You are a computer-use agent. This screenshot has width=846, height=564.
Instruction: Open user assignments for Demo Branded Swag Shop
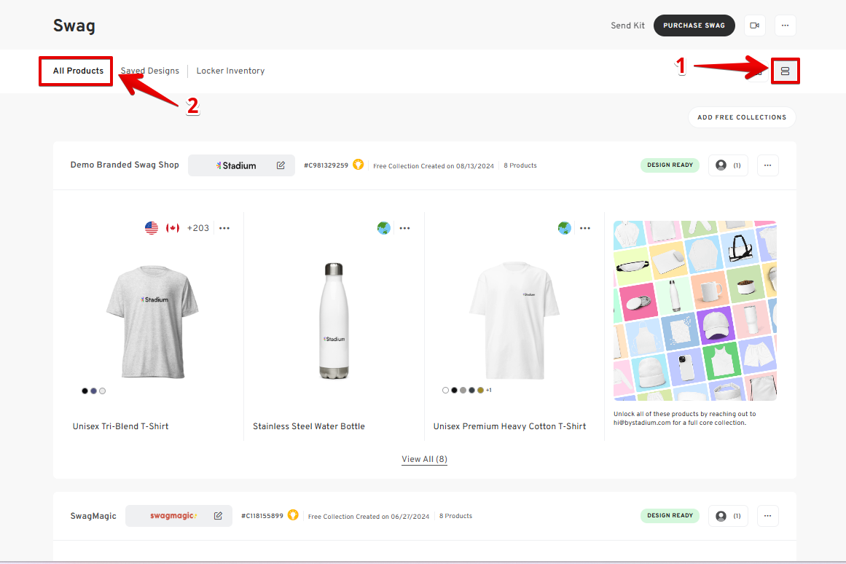[x=727, y=165]
